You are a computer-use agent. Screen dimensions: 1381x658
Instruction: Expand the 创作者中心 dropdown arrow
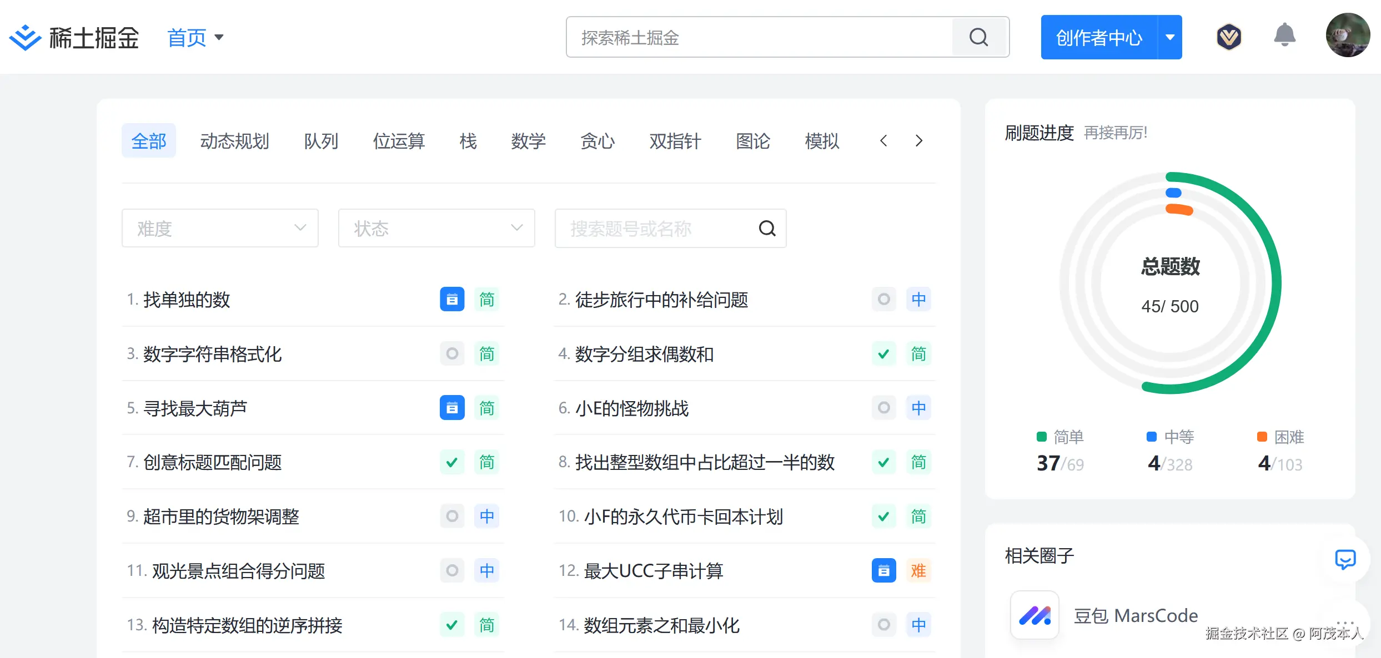[x=1170, y=37]
